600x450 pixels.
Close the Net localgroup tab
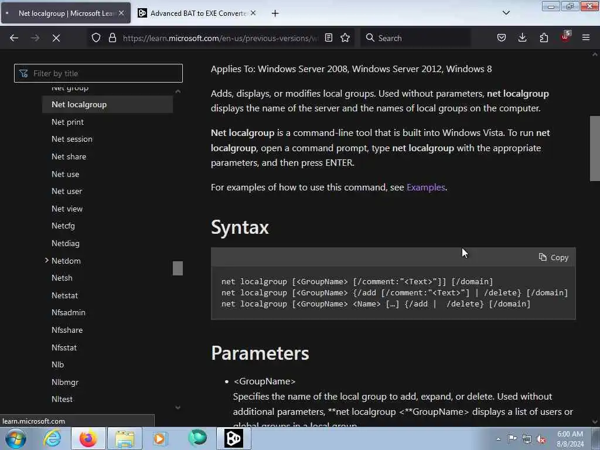pyautogui.click(x=121, y=13)
